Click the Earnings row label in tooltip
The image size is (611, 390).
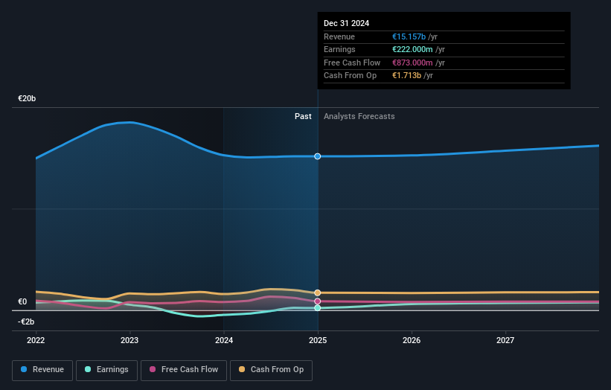pyautogui.click(x=339, y=49)
